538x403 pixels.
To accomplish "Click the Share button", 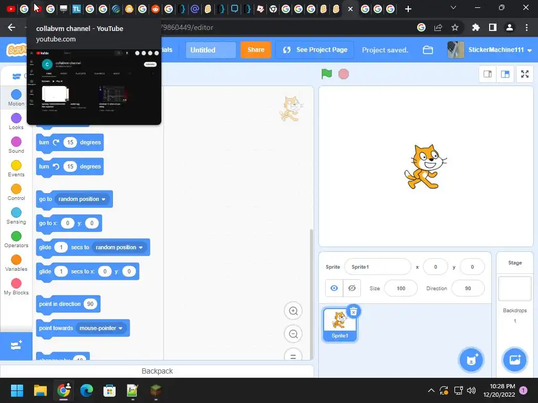I will coord(256,50).
